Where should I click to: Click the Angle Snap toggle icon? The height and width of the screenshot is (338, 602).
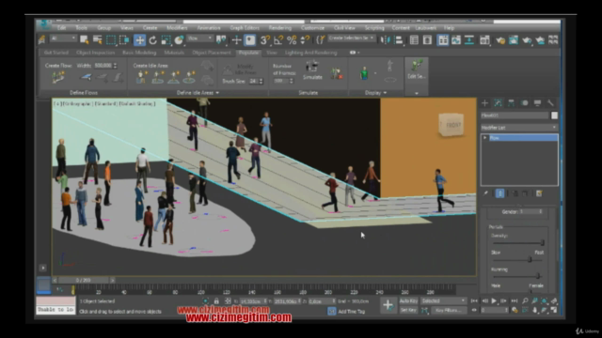(278, 39)
